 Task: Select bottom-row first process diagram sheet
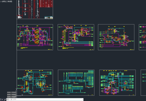35,83
